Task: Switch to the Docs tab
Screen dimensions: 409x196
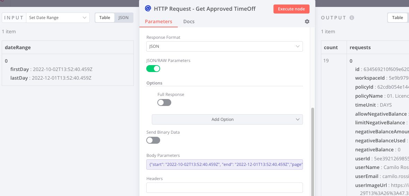Action: point(189,21)
